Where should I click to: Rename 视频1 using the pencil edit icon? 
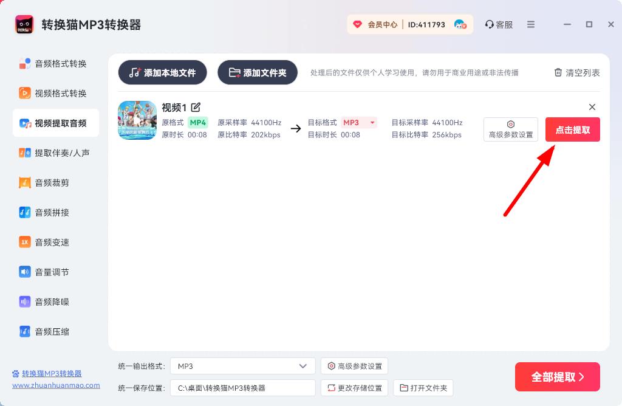click(196, 106)
